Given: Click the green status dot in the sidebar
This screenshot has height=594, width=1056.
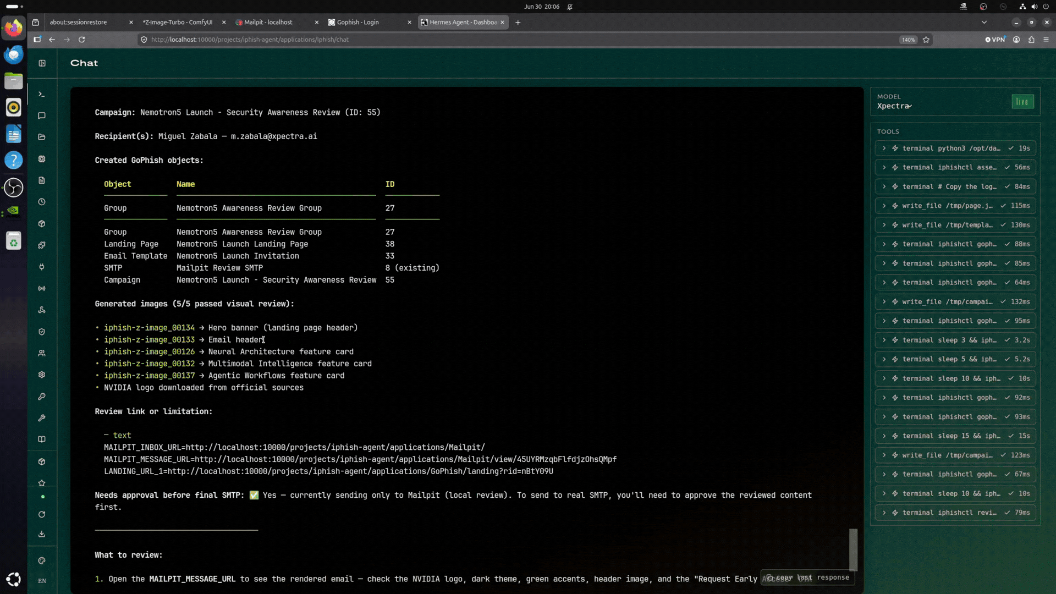Looking at the screenshot, I should (43, 497).
